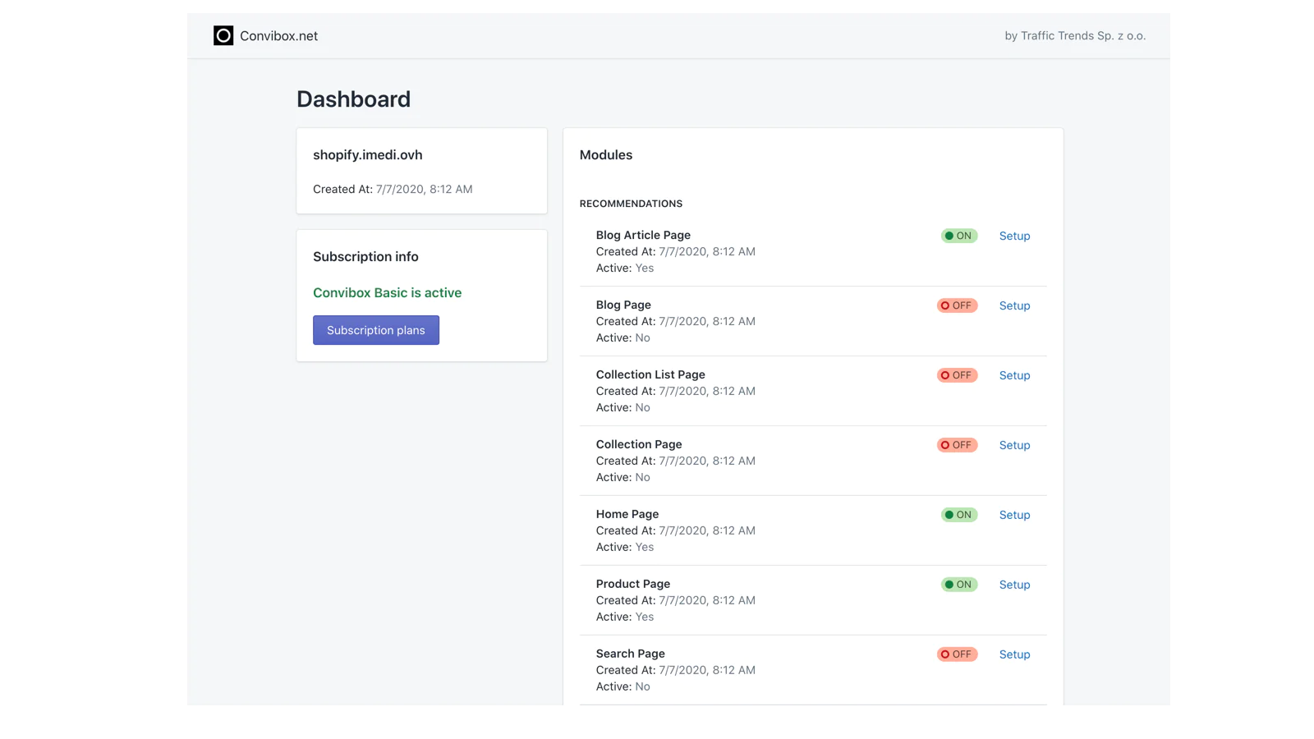Toggle the Blog Article Page ON badge
Image resolution: width=1314 pixels, height=739 pixels.
click(x=958, y=236)
